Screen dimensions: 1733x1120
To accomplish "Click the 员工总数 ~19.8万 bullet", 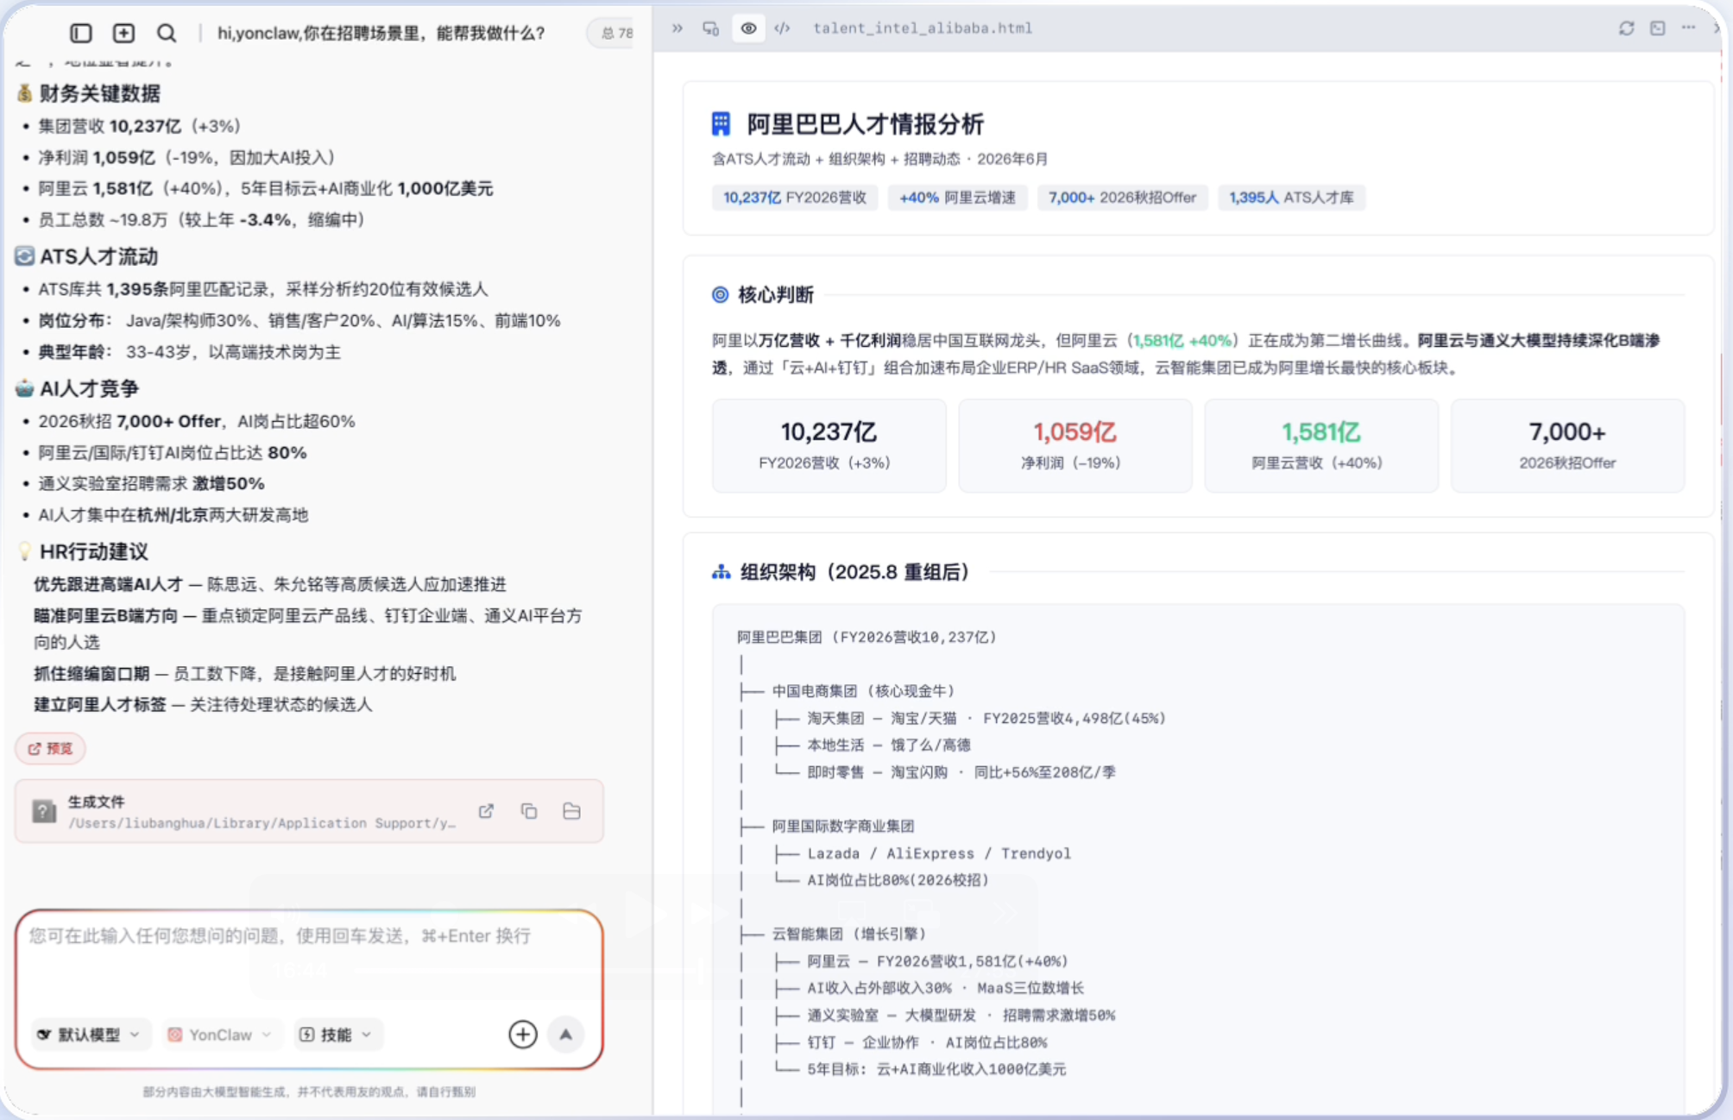I will pos(201,219).
